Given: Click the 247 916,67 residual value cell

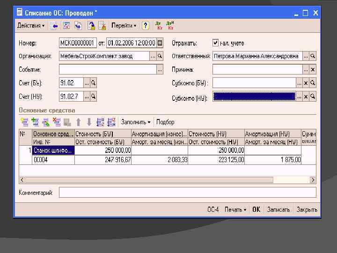Looking at the screenshot, I should pos(103,160).
